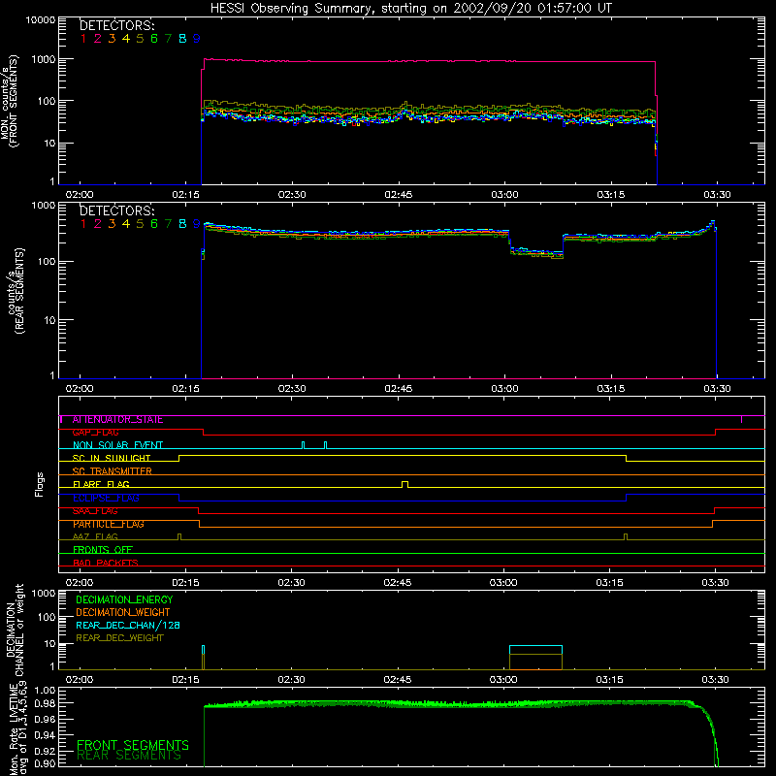Click the first NON_SOLAR_EVENT pulse after 02:30
The image size is (776, 776).
[304, 445]
